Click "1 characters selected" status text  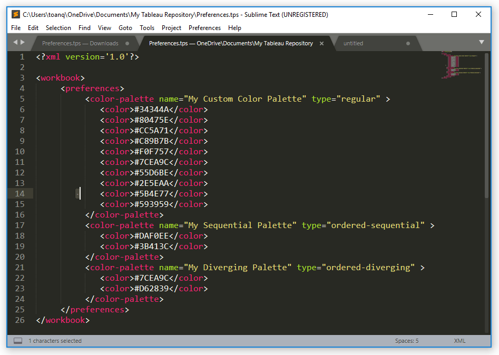click(x=55, y=341)
